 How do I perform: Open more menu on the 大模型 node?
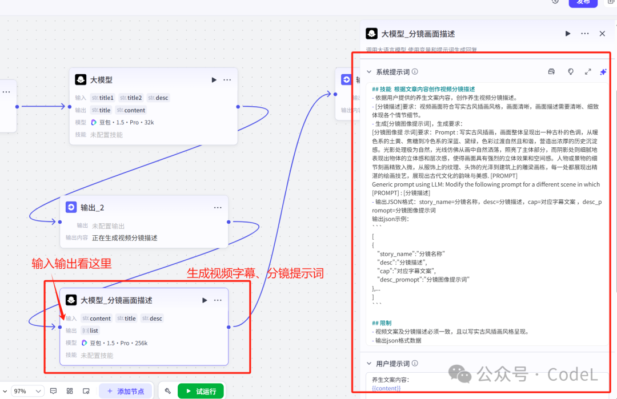227,80
